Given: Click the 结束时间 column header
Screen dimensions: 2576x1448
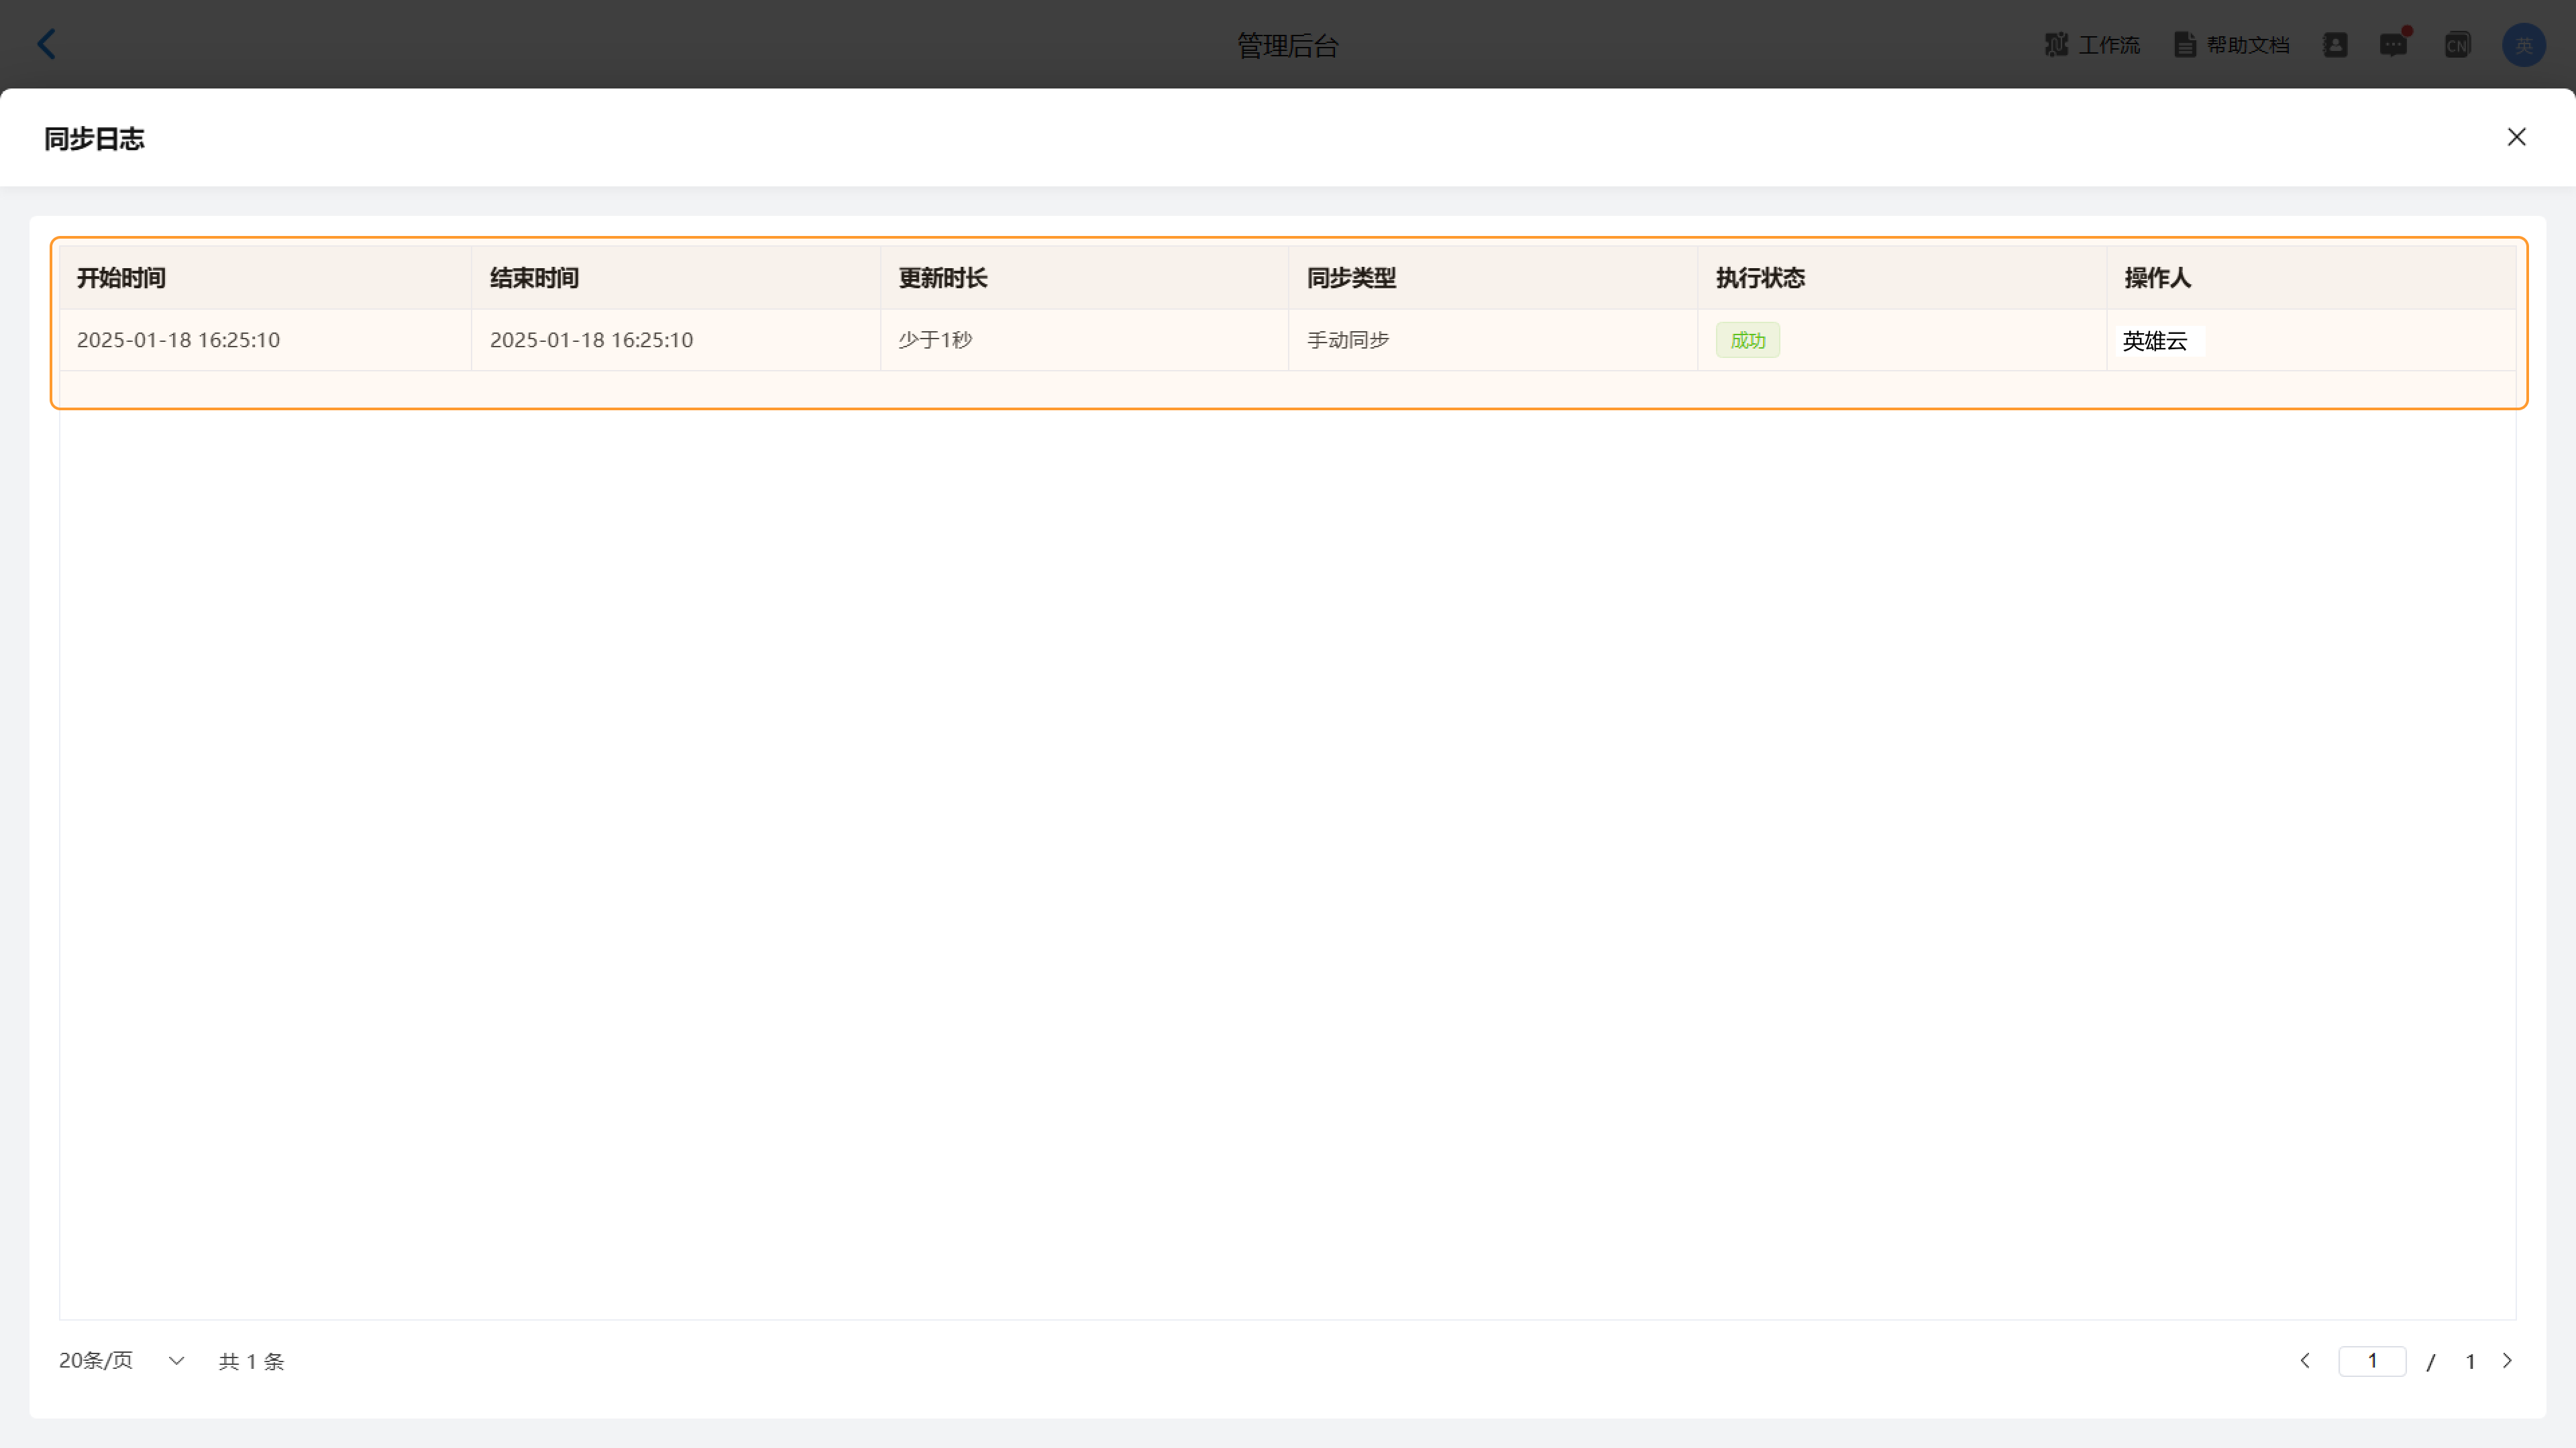Looking at the screenshot, I should coord(676,278).
